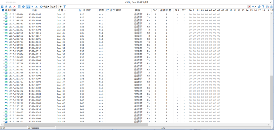The width and height of the screenshot is (274, 130).
Task: Click the envelope icon of row 138742898
Action: pos(6,39)
